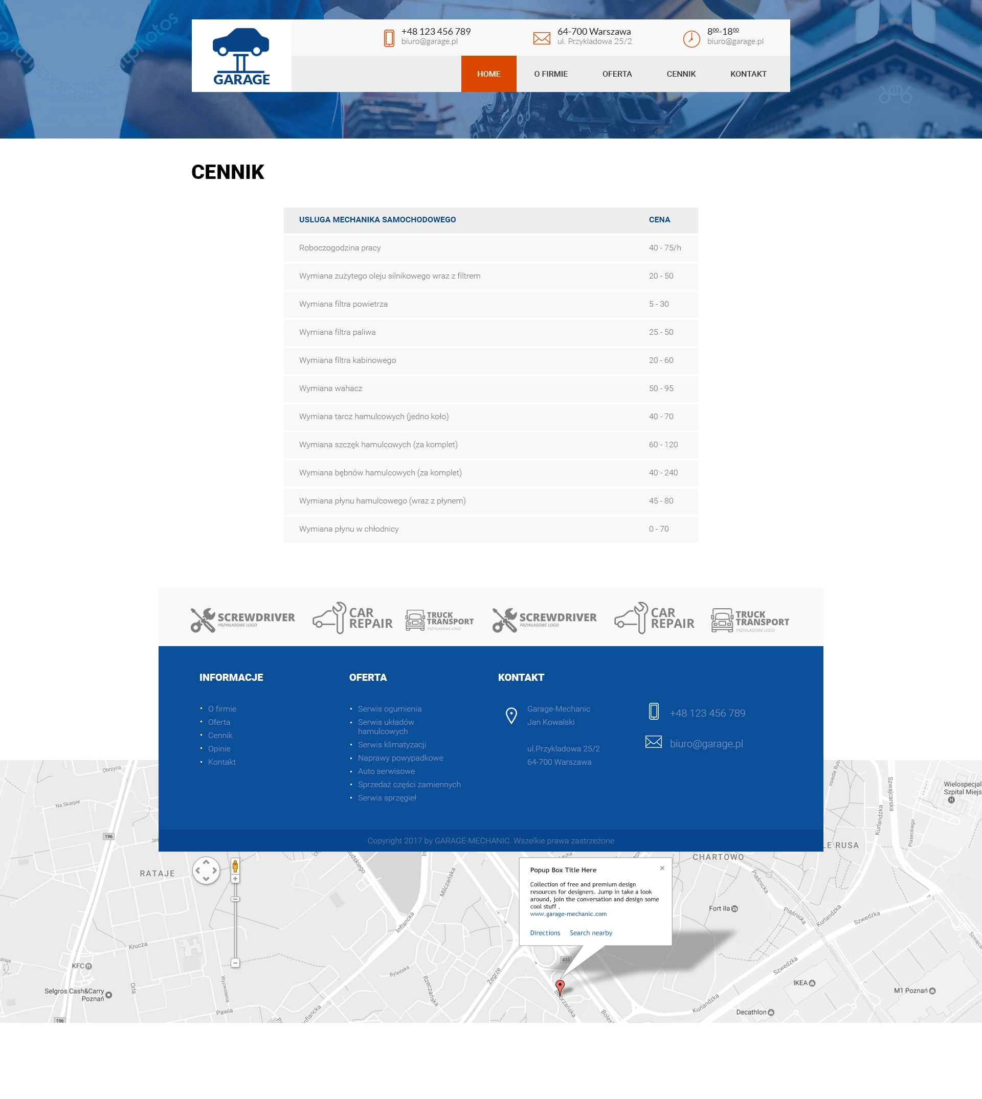Click the footer location pin icon

[511, 716]
